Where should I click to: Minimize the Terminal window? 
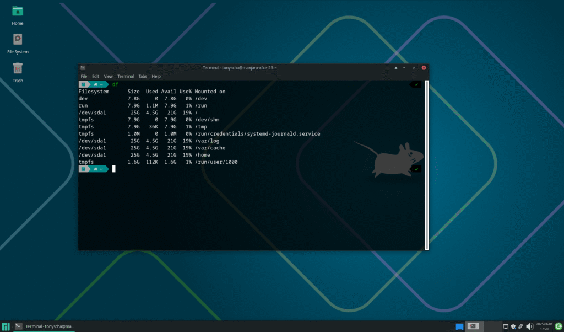tap(404, 68)
